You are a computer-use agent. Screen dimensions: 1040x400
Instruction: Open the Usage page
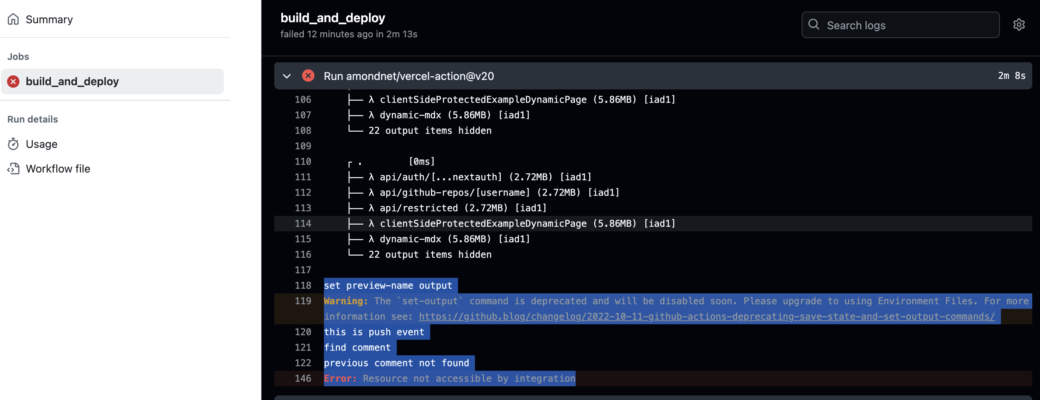pos(42,144)
